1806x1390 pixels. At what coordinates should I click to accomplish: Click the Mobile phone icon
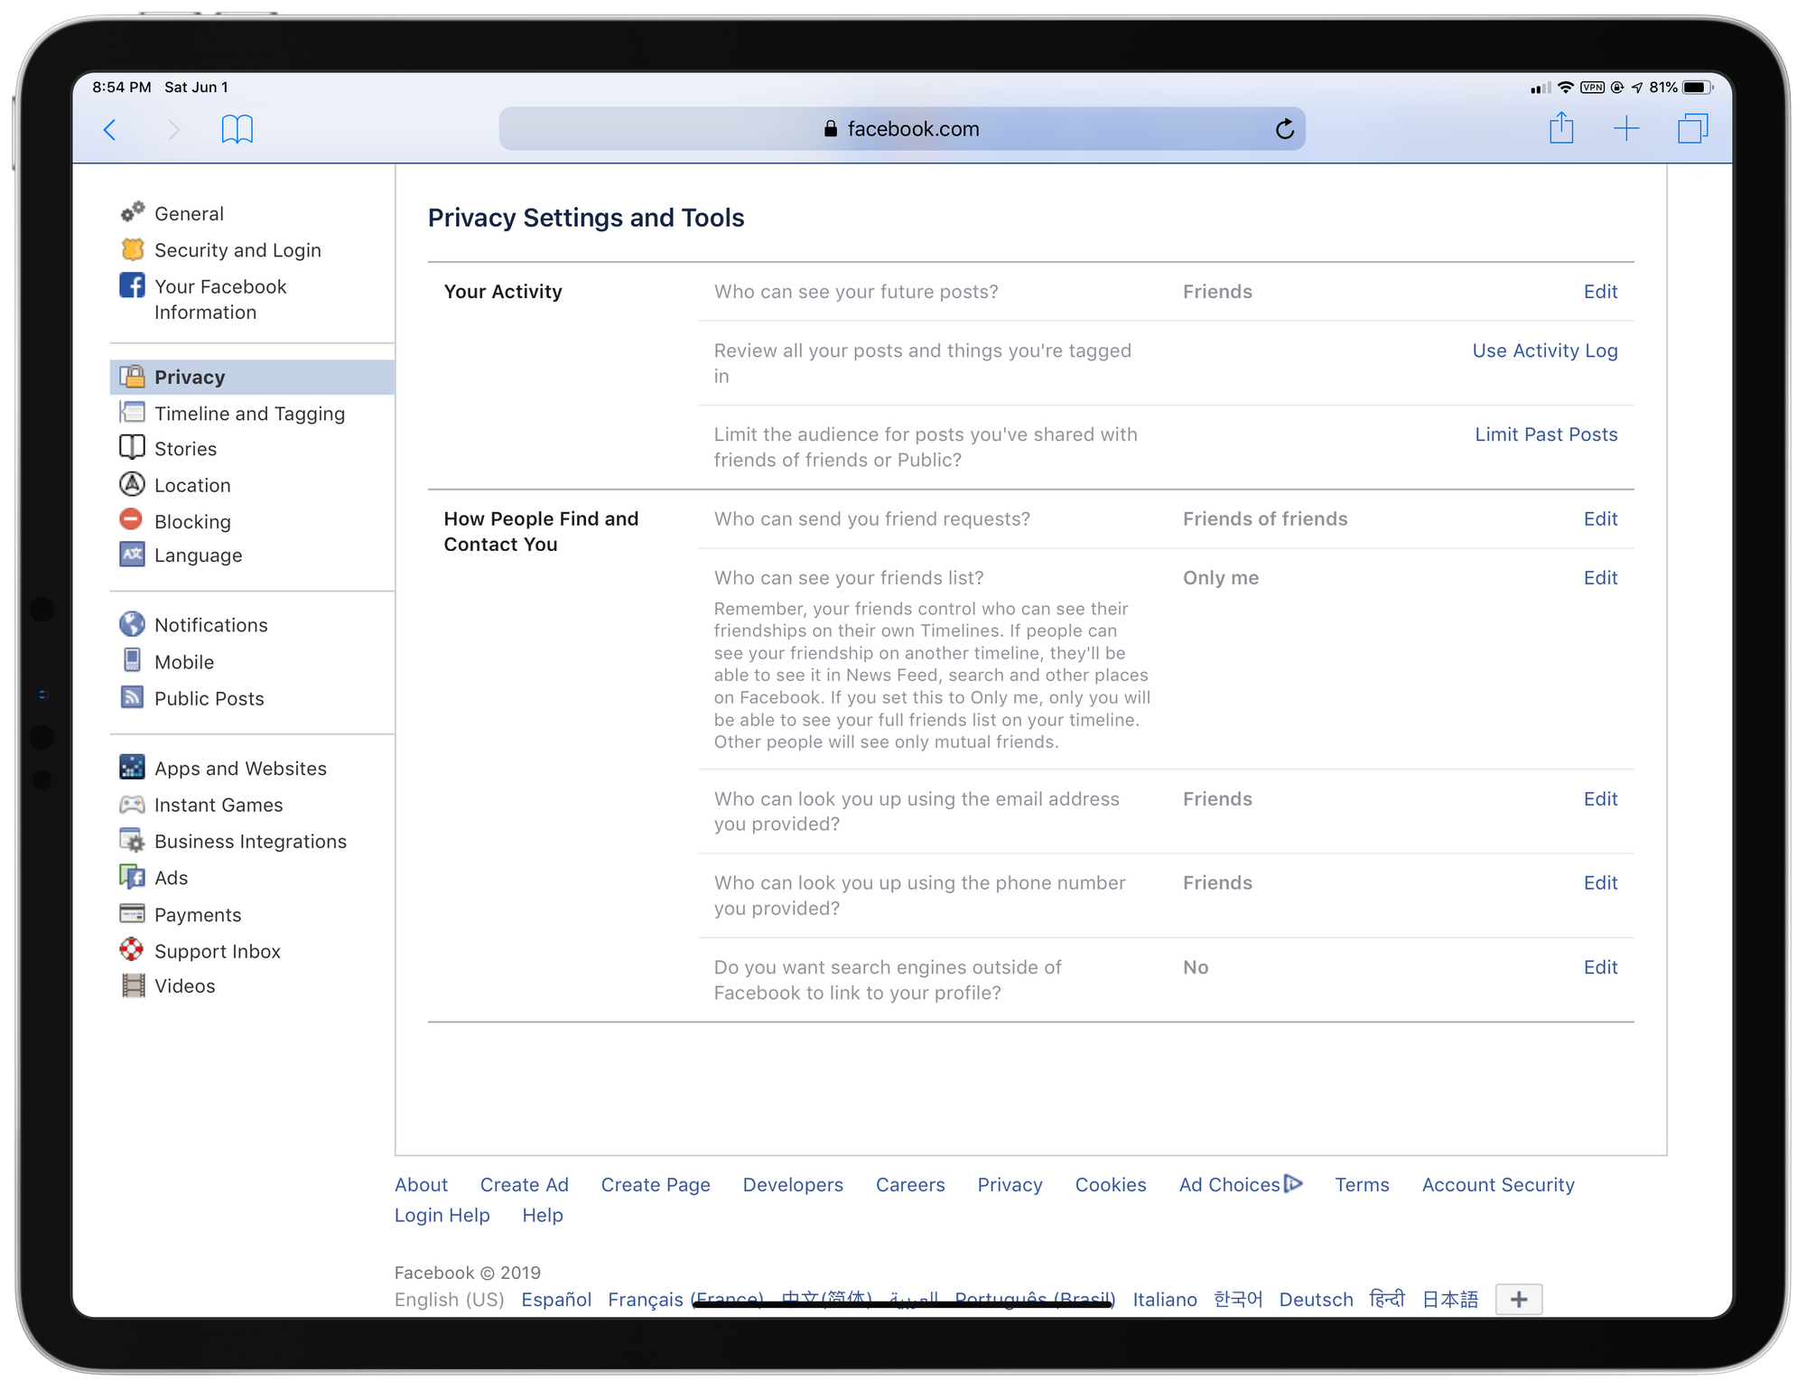[x=132, y=660]
